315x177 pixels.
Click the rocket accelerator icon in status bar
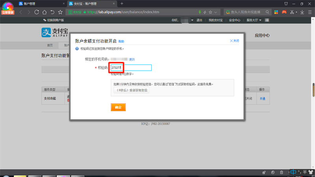263,173
